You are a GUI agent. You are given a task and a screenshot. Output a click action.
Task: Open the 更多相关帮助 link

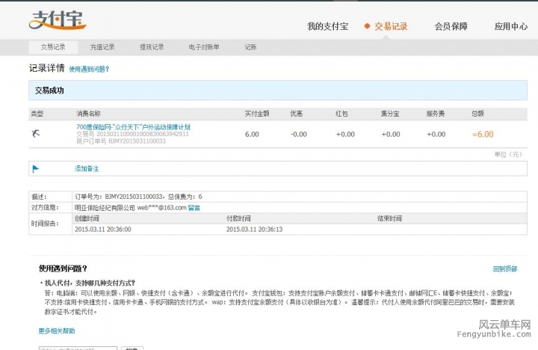[x=57, y=330]
